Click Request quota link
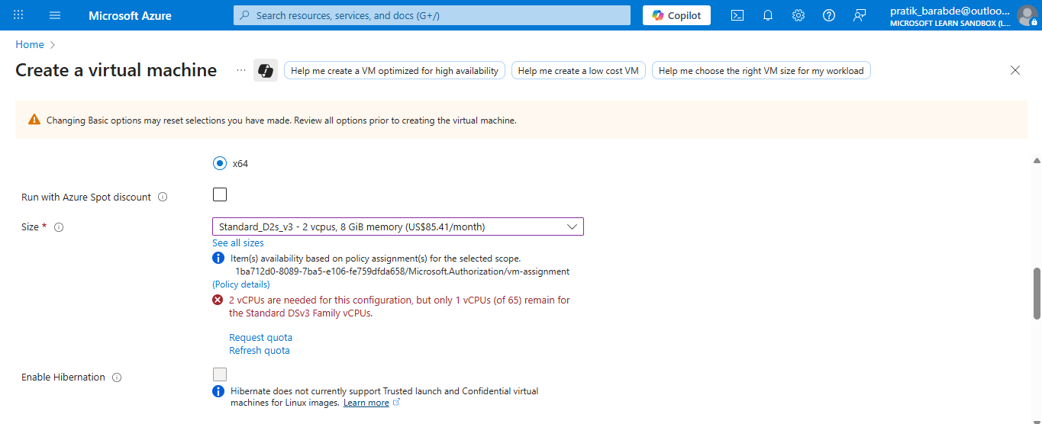The width and height of the screenshot is (1042, 424). pyautogui.click(x=260, y=337)
